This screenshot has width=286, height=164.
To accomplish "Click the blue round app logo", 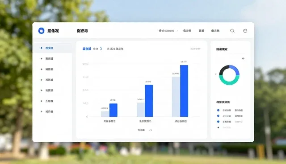I will coord(41,31).
